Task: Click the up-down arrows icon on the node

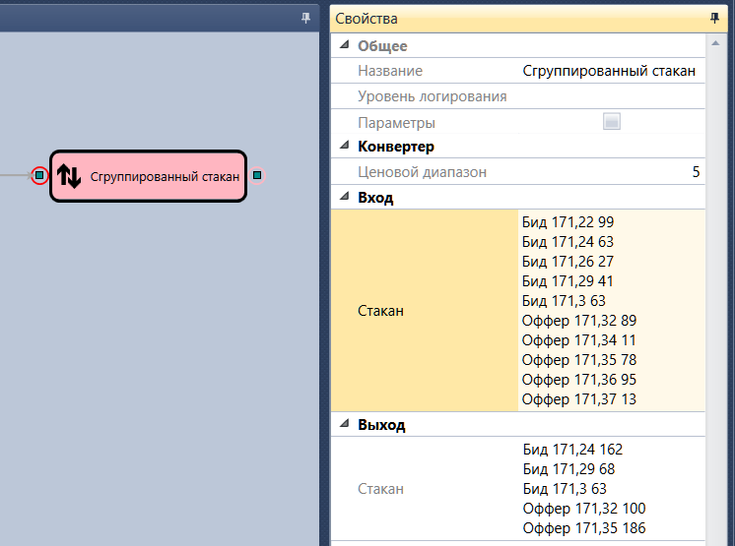Action: [x=69, y=176]
